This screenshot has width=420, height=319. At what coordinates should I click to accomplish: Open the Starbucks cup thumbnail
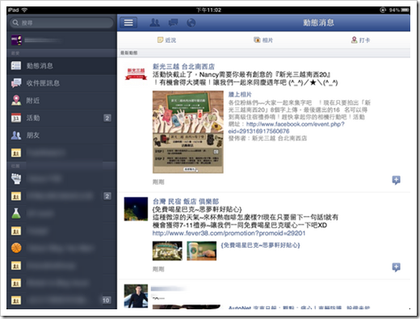click(202, 251)
